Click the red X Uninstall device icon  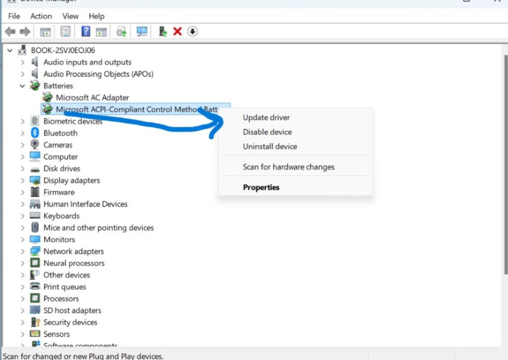177,31
